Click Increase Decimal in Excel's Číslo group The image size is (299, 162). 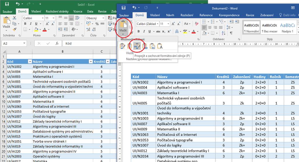[88, 29]
